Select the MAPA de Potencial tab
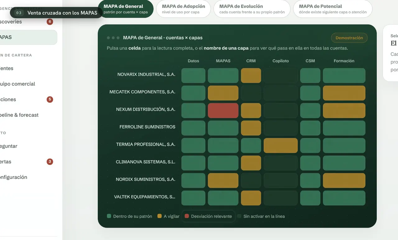 pyautogui.click(x=333, y=9)
